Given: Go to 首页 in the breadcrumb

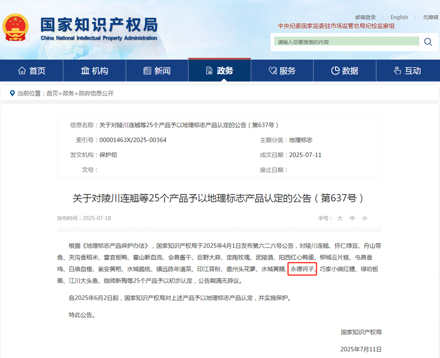Looking at the screenshot, I should point(52,93).
